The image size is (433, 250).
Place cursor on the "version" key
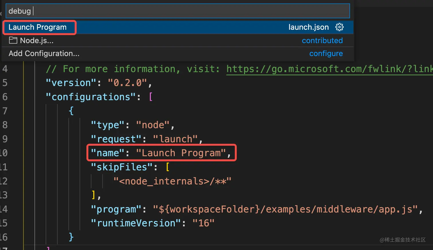point(71,83)
